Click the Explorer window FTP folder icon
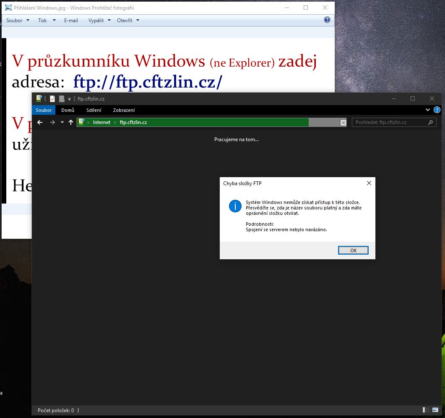This screenshot has height=418, width=445. click(x=39, y=98)
